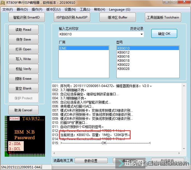Viewport: 191px width, 170px height.
Task: Click the 取消 Cancel button
Action: click(x=23, y=110)
